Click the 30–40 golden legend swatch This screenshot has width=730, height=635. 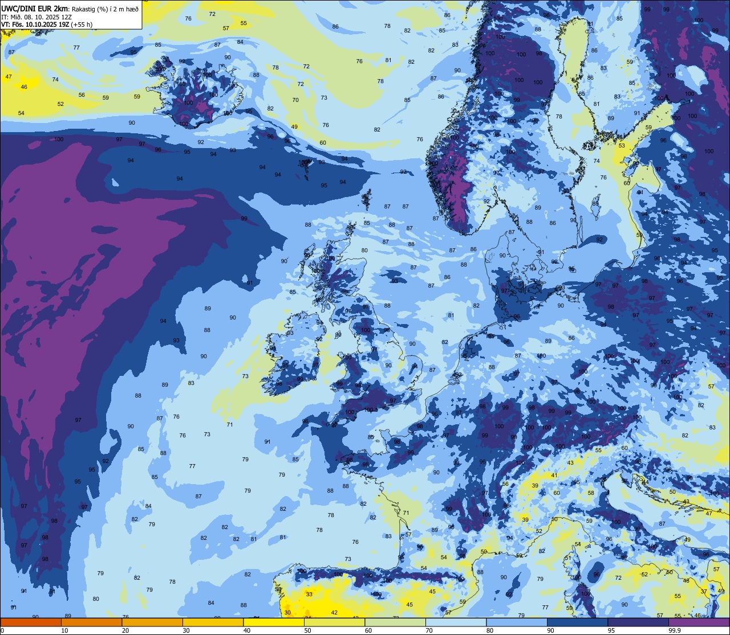pyautogui.click(x=213, y=622)
